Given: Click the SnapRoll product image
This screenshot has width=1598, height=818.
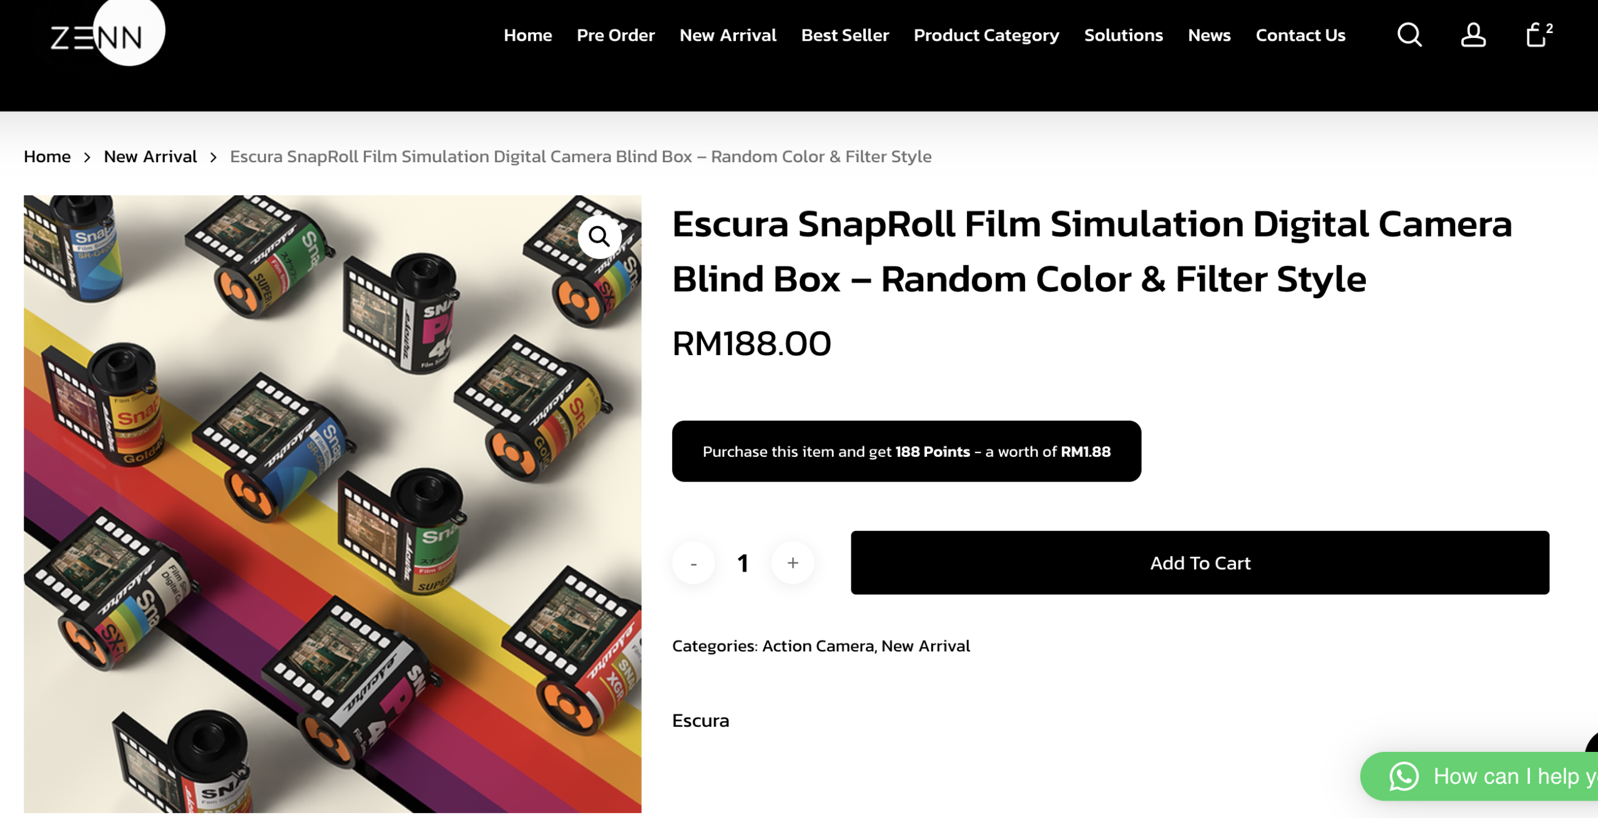Looking at the screenshot, I should (332, 504).
